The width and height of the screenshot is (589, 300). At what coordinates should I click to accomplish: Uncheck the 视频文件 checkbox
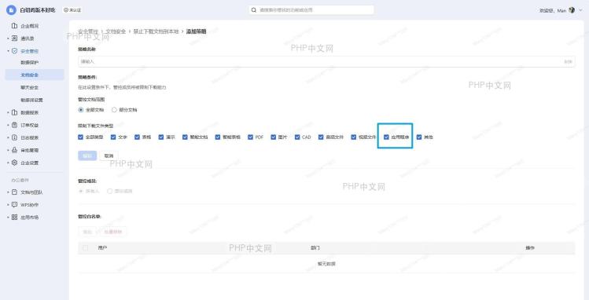(353, 137)
